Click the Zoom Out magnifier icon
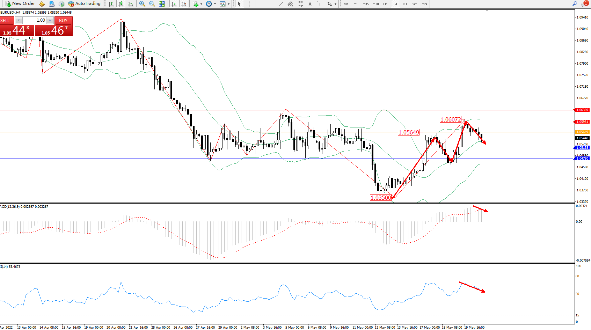The image size is (591, 330). click(152, 4)
